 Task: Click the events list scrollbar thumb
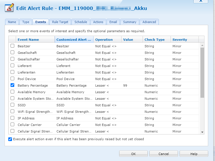tap(202, 72)
